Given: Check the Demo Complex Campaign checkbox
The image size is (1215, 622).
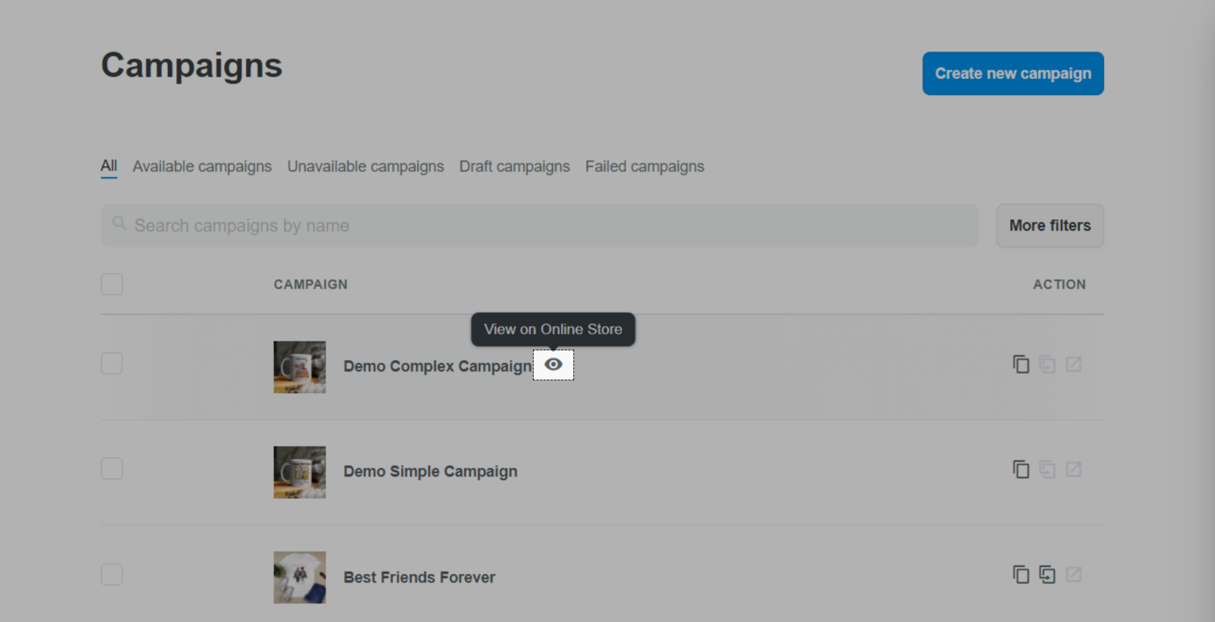Looking at the screenshot, I should tap(112, 363).
